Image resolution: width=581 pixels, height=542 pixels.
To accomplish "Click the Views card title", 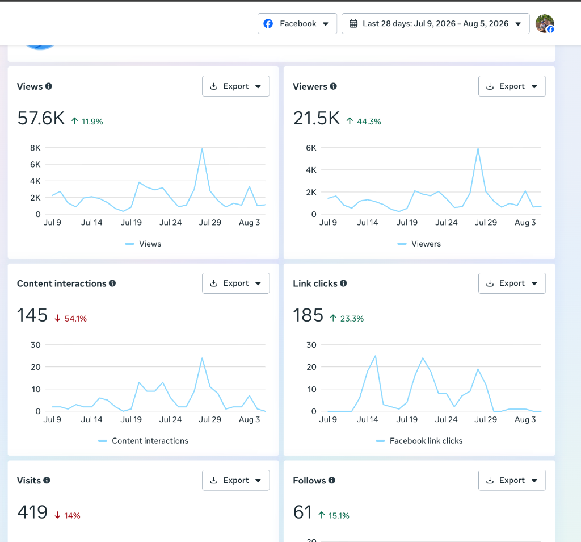I will point(30,86).
